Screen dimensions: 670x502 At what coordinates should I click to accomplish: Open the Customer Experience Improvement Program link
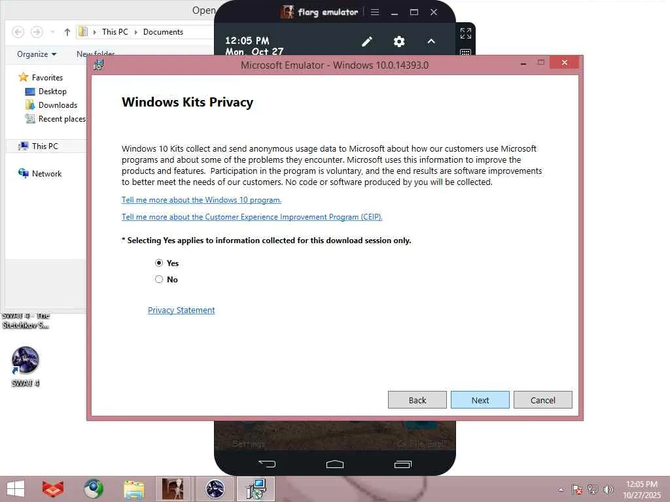pos(252,217)
